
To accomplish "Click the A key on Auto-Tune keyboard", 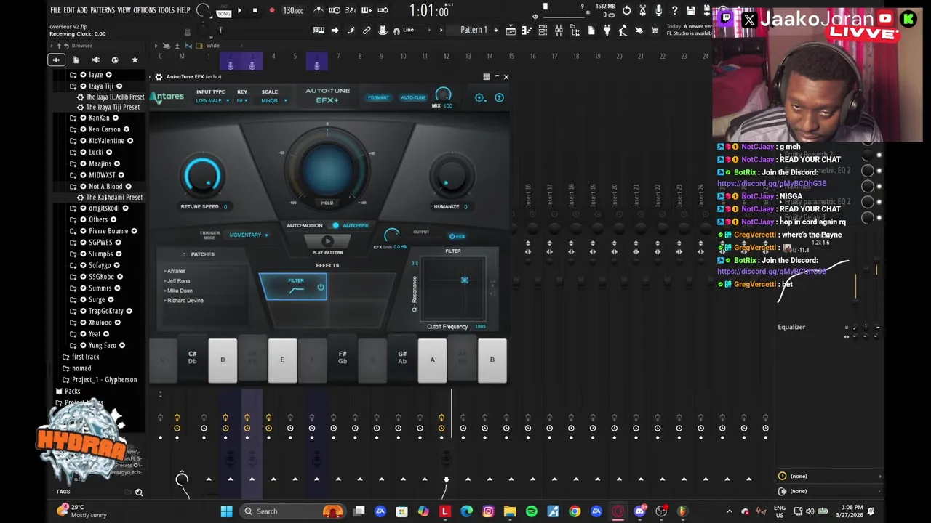I will point(432,360).
